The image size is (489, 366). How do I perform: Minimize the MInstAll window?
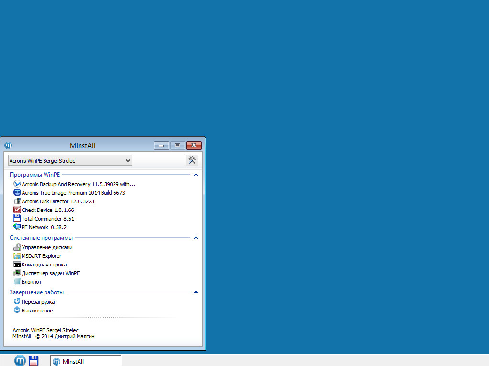coord(161,145)
